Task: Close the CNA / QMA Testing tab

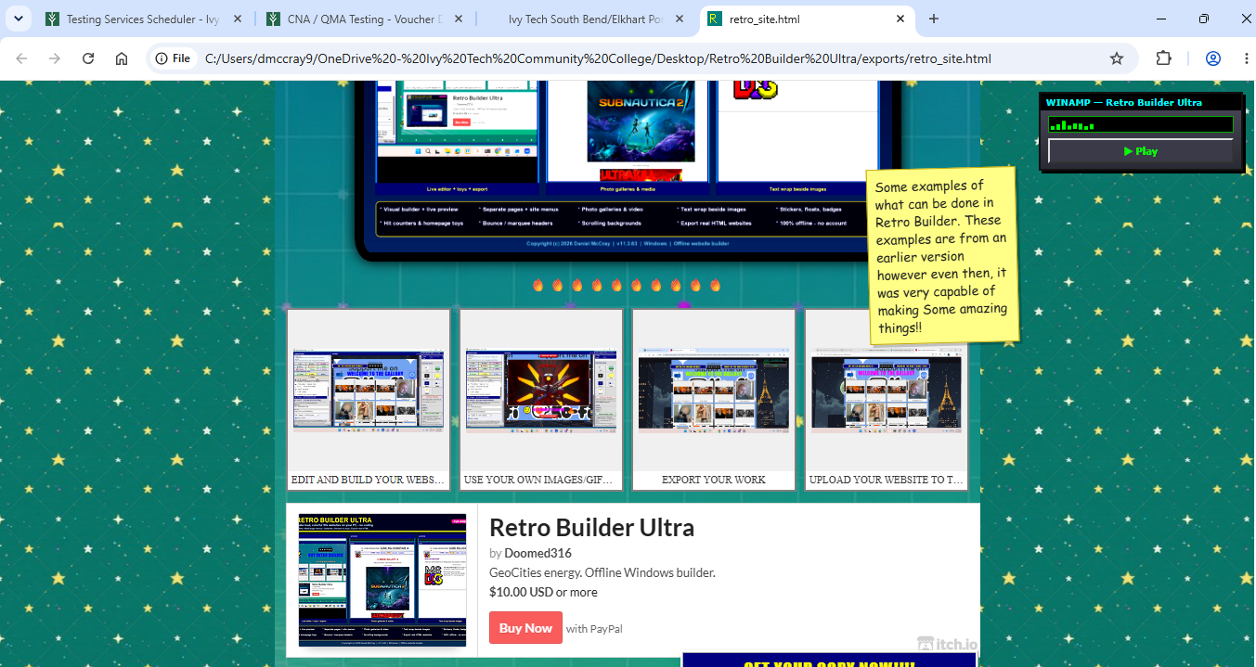Action: pyautogui.click(x=458, y=19)
